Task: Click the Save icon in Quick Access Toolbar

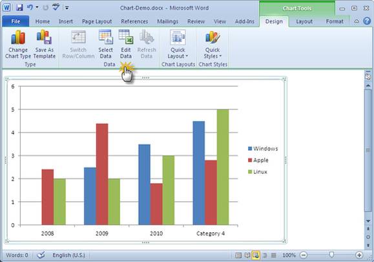Action: [x=19, y=8]
